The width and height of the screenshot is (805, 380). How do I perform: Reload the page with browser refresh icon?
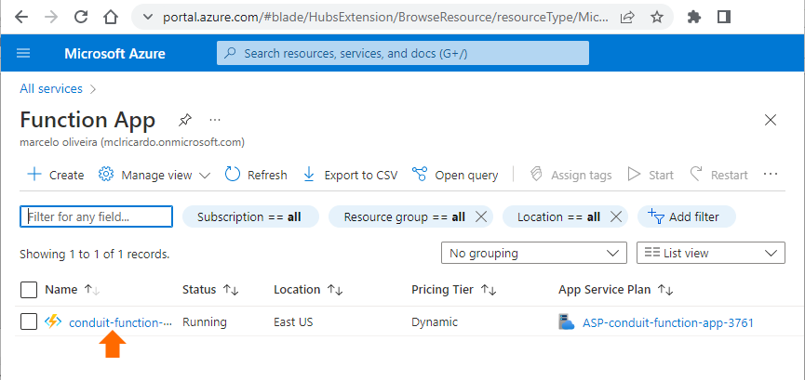pos(81,17)
